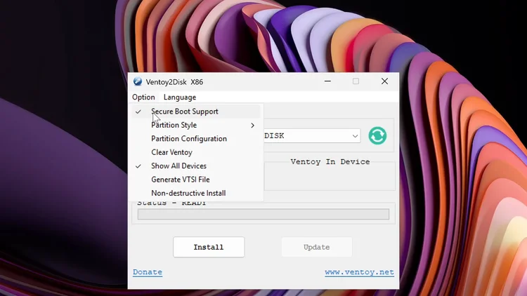Select Partition Configuration menu entry
This screenshot has height=296, width=527.
pos(195,139)
